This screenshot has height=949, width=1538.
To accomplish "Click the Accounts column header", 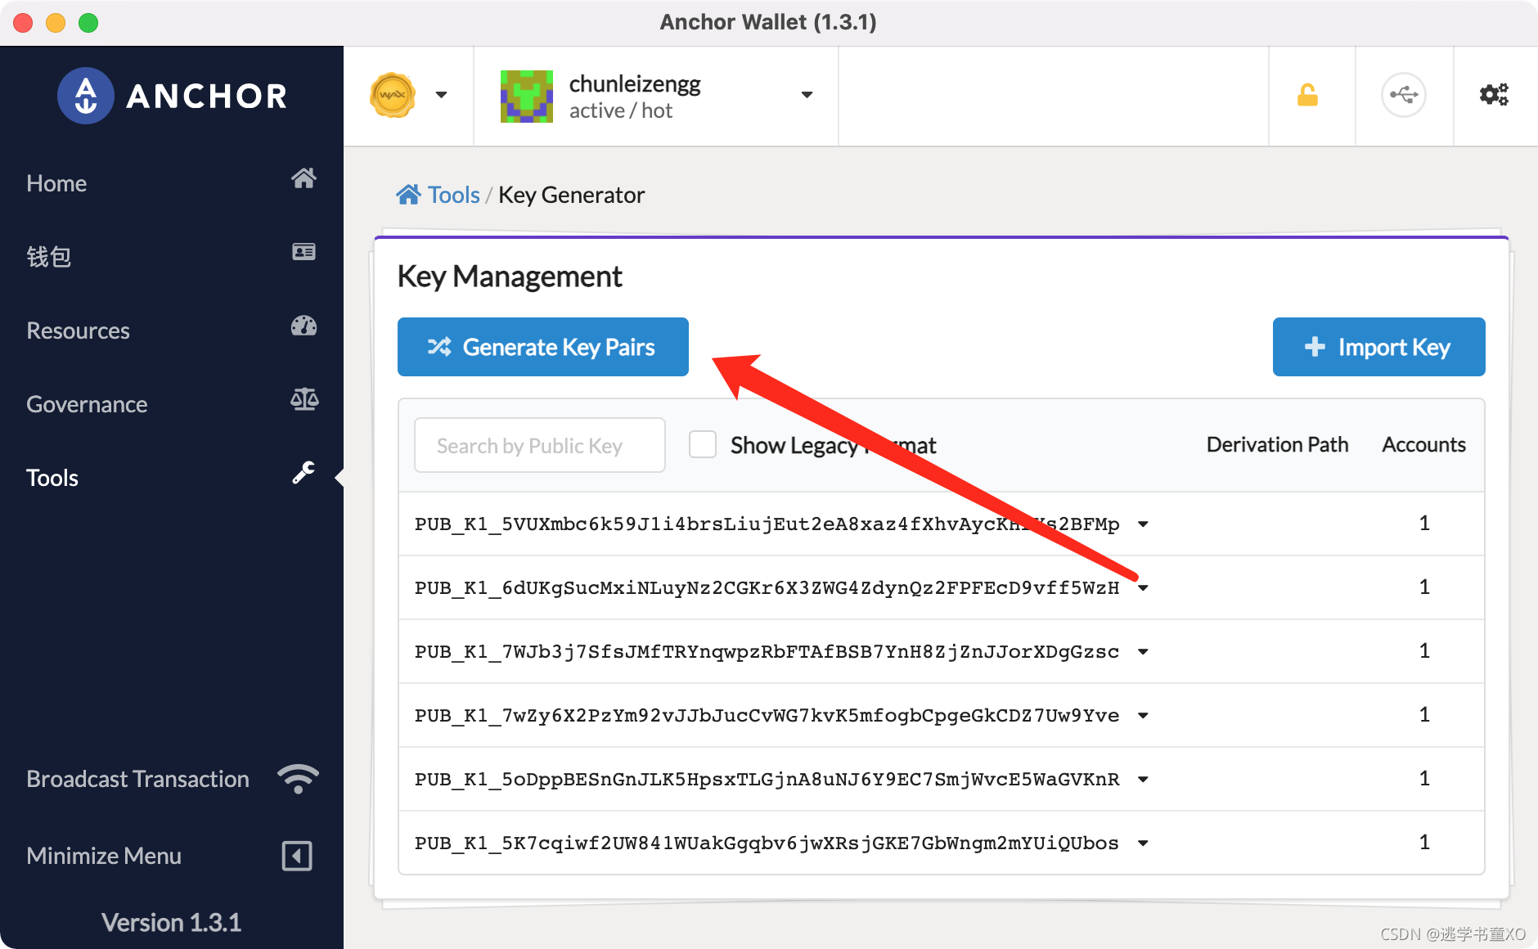I will [1423, 444].
